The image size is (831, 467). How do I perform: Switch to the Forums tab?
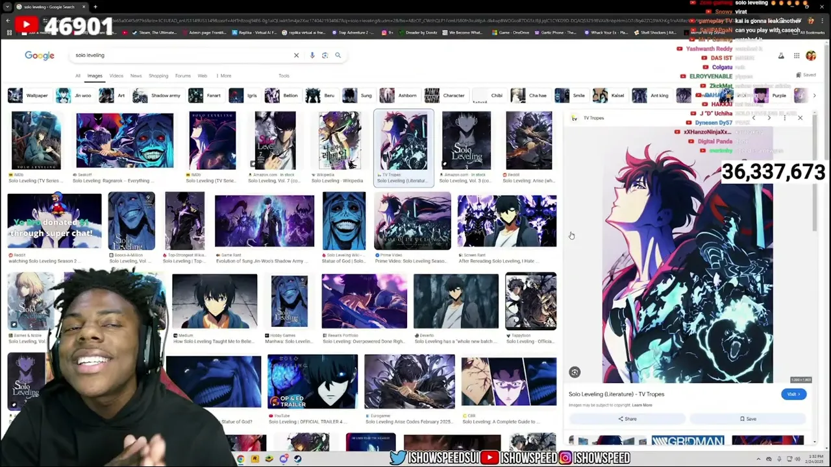[183, 76]
